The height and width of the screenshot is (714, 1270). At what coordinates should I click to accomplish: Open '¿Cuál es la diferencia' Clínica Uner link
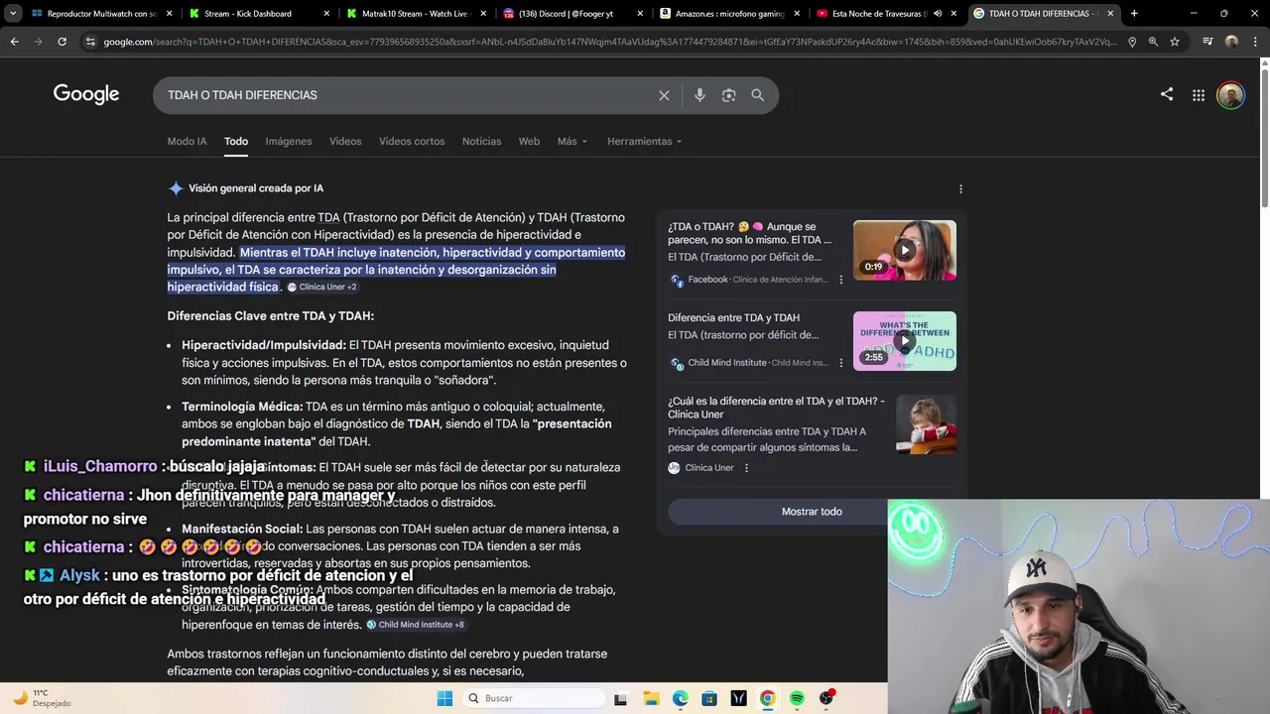776,408
